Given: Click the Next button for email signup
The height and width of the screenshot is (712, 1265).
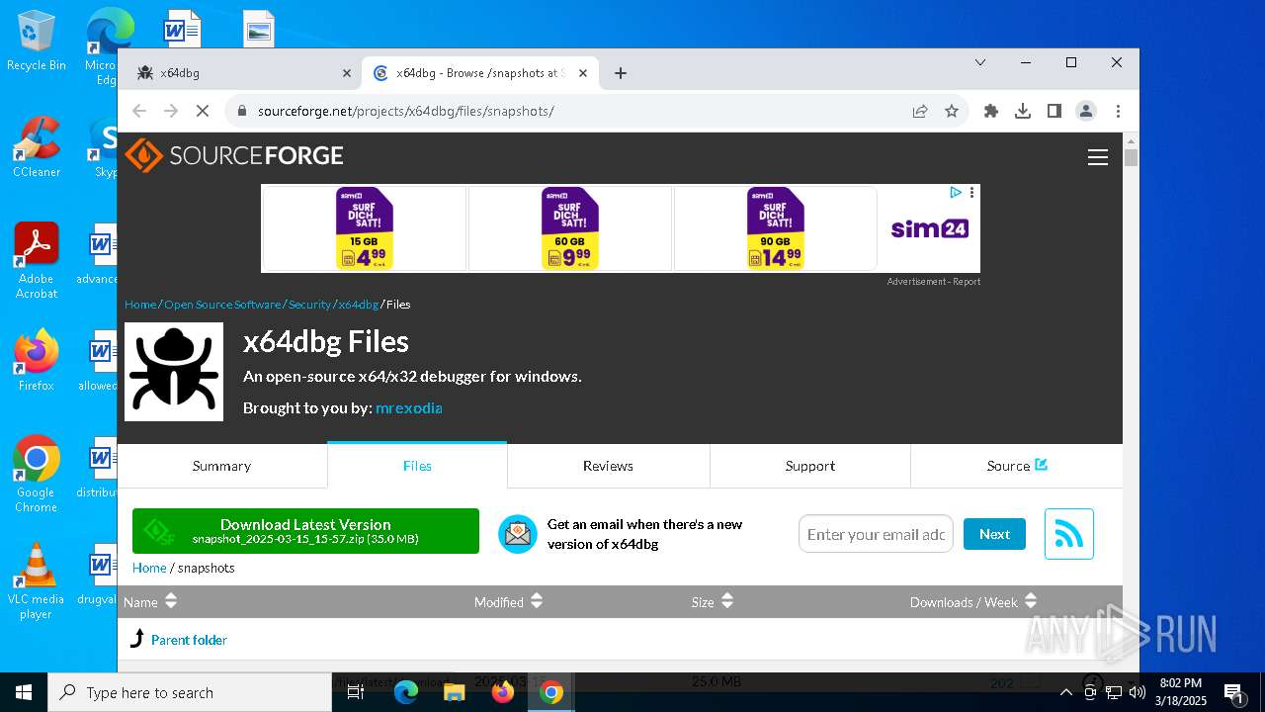Looking at the screenshot, I should [994, 534].
